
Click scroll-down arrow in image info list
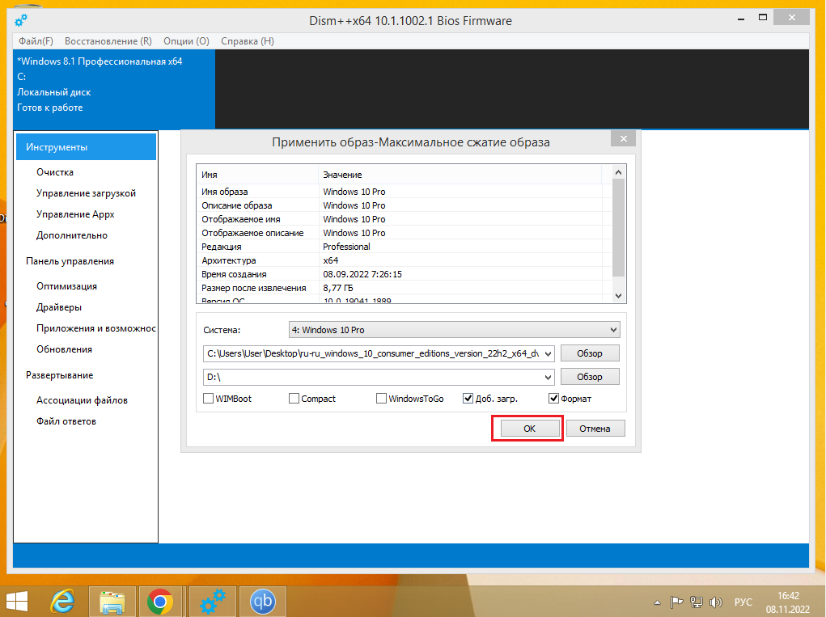coord(618,296)
